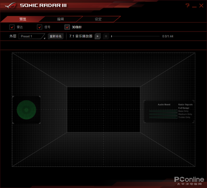Click the Full Range label

[x=184, y=108]
